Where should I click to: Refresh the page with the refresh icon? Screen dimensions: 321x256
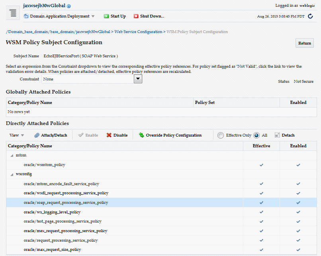[310, 16]
